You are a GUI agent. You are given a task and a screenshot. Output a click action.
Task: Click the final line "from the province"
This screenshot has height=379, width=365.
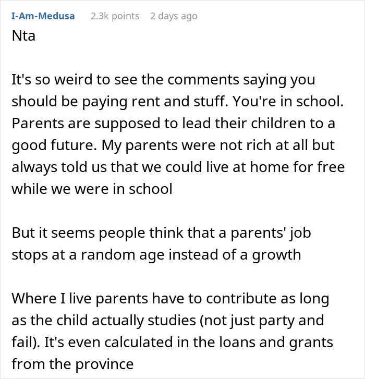pos(72,364)
